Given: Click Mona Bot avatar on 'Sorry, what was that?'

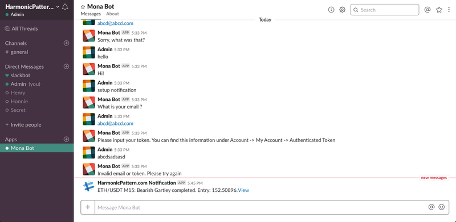Looking at the screenshot, I should tap(89, 36).
